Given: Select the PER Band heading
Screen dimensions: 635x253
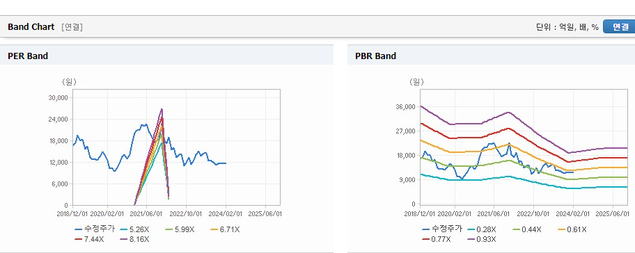Looking at the screenshot, I should [28, 56].
